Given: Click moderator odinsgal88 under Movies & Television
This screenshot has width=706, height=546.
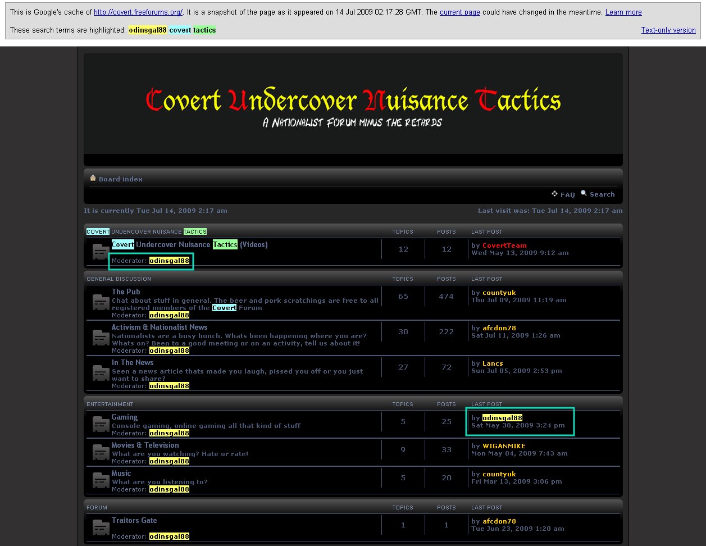Looking at the screenshot, I should (169, 461).
